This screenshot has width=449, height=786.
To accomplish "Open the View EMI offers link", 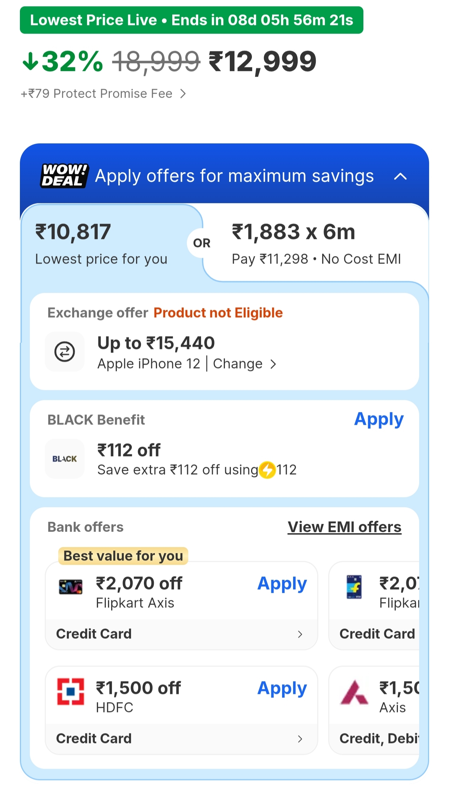I will coord(344,527).
